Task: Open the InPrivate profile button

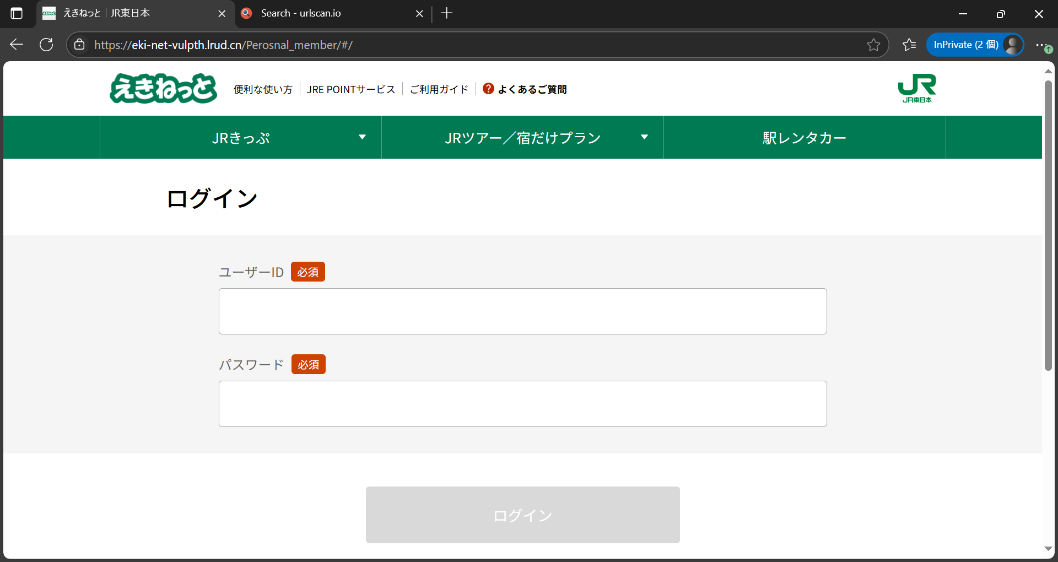Action: (975, 45)
